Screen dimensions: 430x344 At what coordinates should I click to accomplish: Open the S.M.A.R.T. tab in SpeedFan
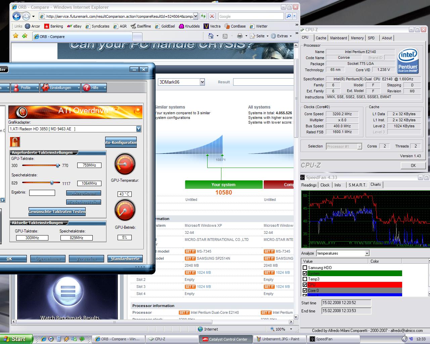click(357, 185)
